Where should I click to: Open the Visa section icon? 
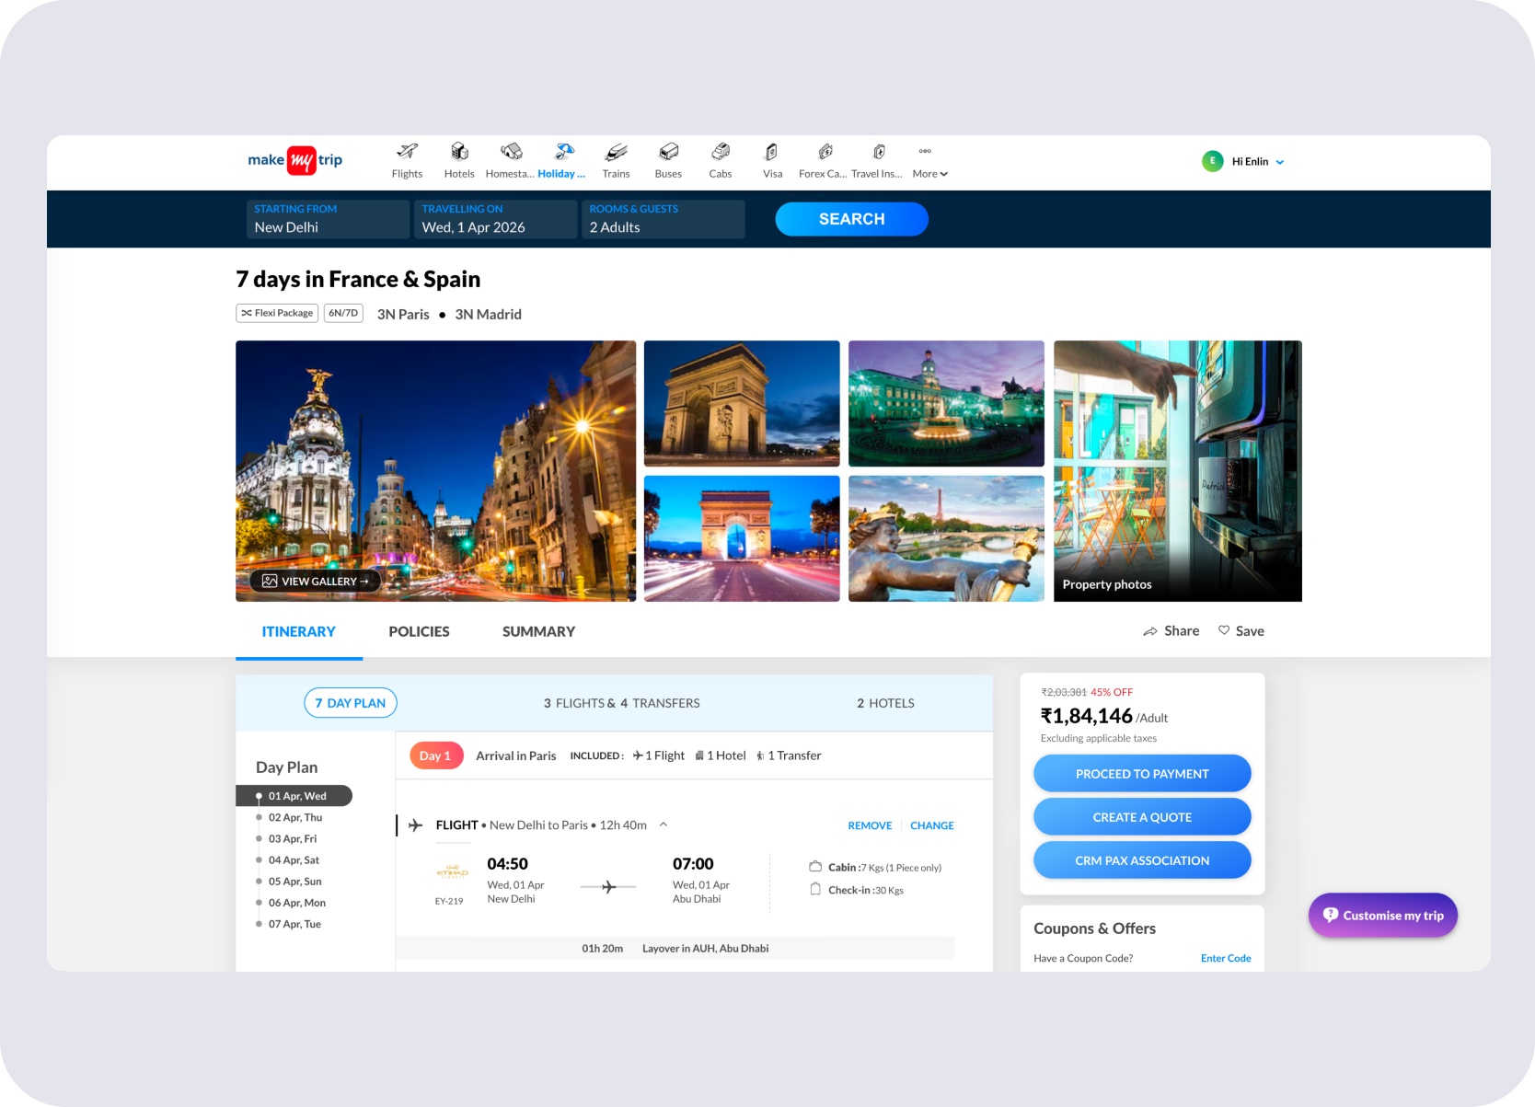tap(772, 152)
